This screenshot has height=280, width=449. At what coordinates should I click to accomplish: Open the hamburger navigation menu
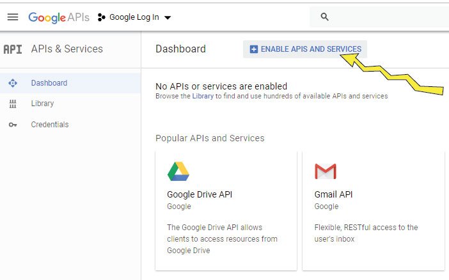pos(13,17)
